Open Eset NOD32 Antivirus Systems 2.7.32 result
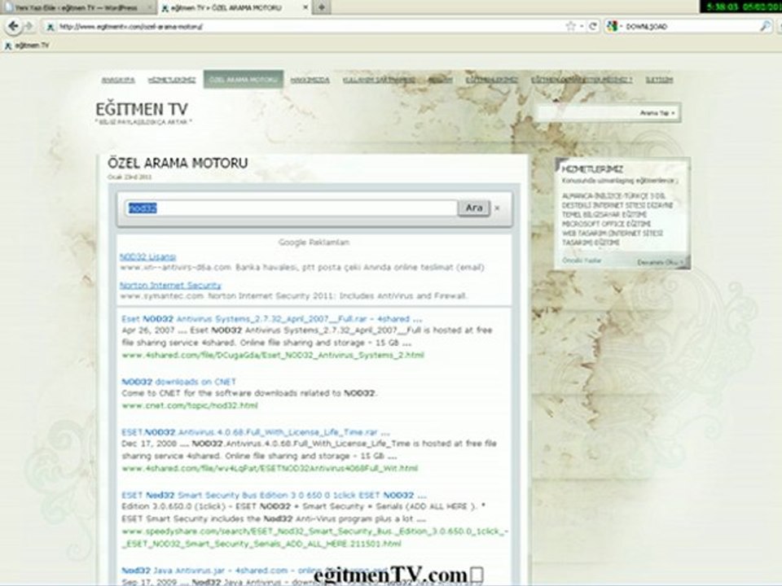Screen dimensions: 782x586 pos(272,319)
